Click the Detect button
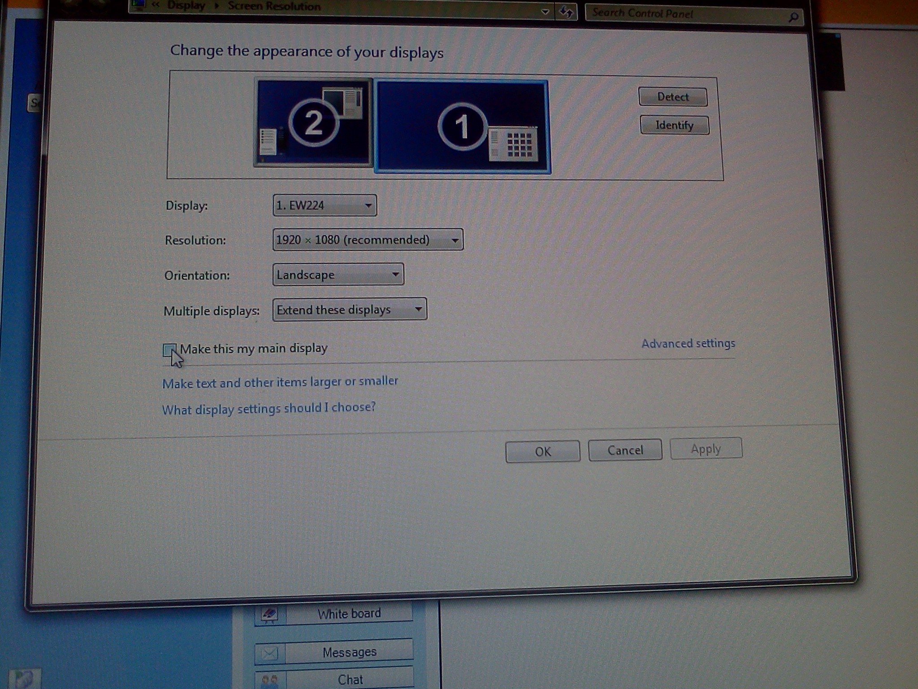 tap(672, 97)
